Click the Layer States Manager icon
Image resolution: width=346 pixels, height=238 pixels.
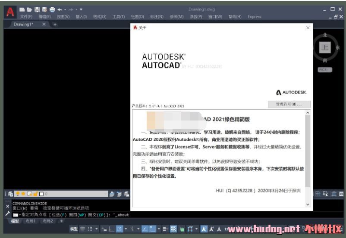pyautogui.click(x=127, y=194)
